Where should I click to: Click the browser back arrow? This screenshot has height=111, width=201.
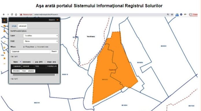click(4, 14)
